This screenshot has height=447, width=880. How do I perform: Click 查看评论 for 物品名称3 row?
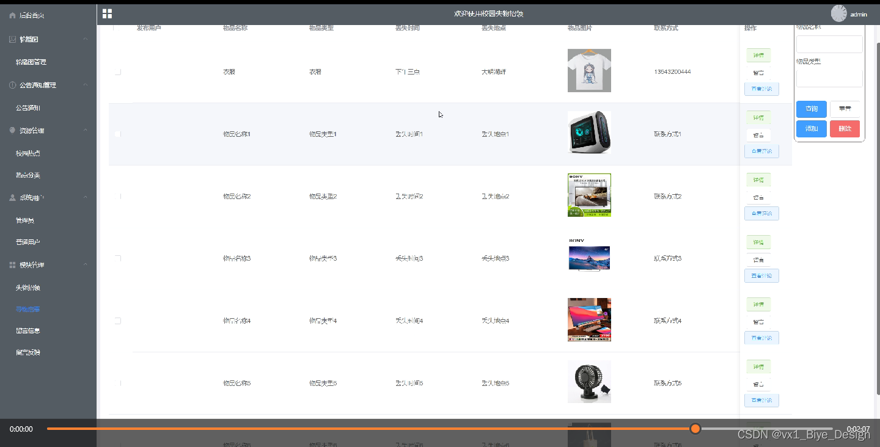(x=761, y=276)
